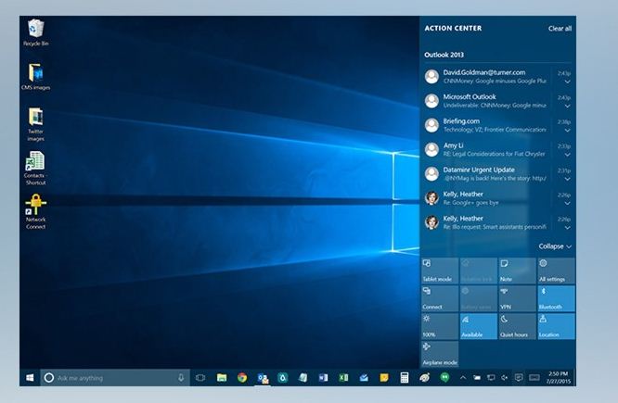This screenshot has height=403, width=618.
Task: Open the taskbar clock showing 2:50 PM
Action: click(x=559, y=378)
